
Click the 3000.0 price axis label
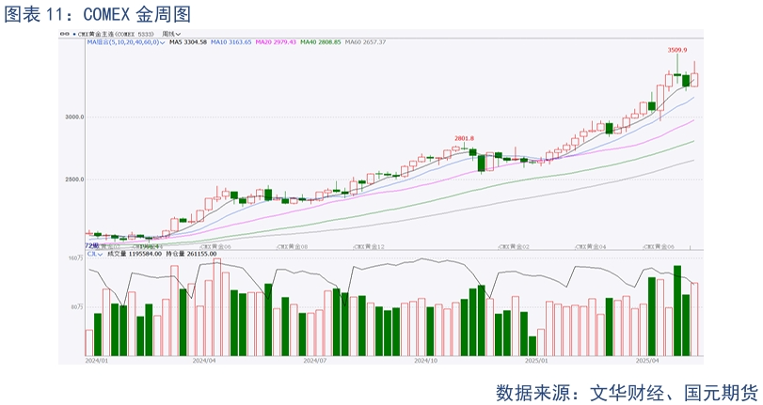[x=74, y=117]
